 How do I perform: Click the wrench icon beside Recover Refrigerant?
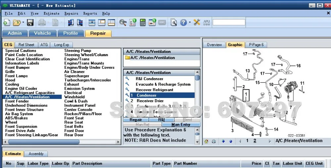(127, 89)
